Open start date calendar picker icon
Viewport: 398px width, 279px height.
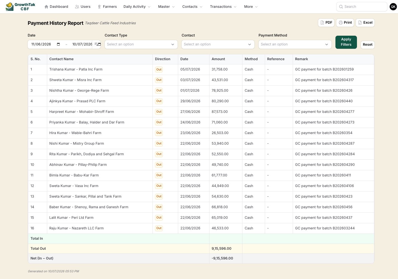[58, 44]
